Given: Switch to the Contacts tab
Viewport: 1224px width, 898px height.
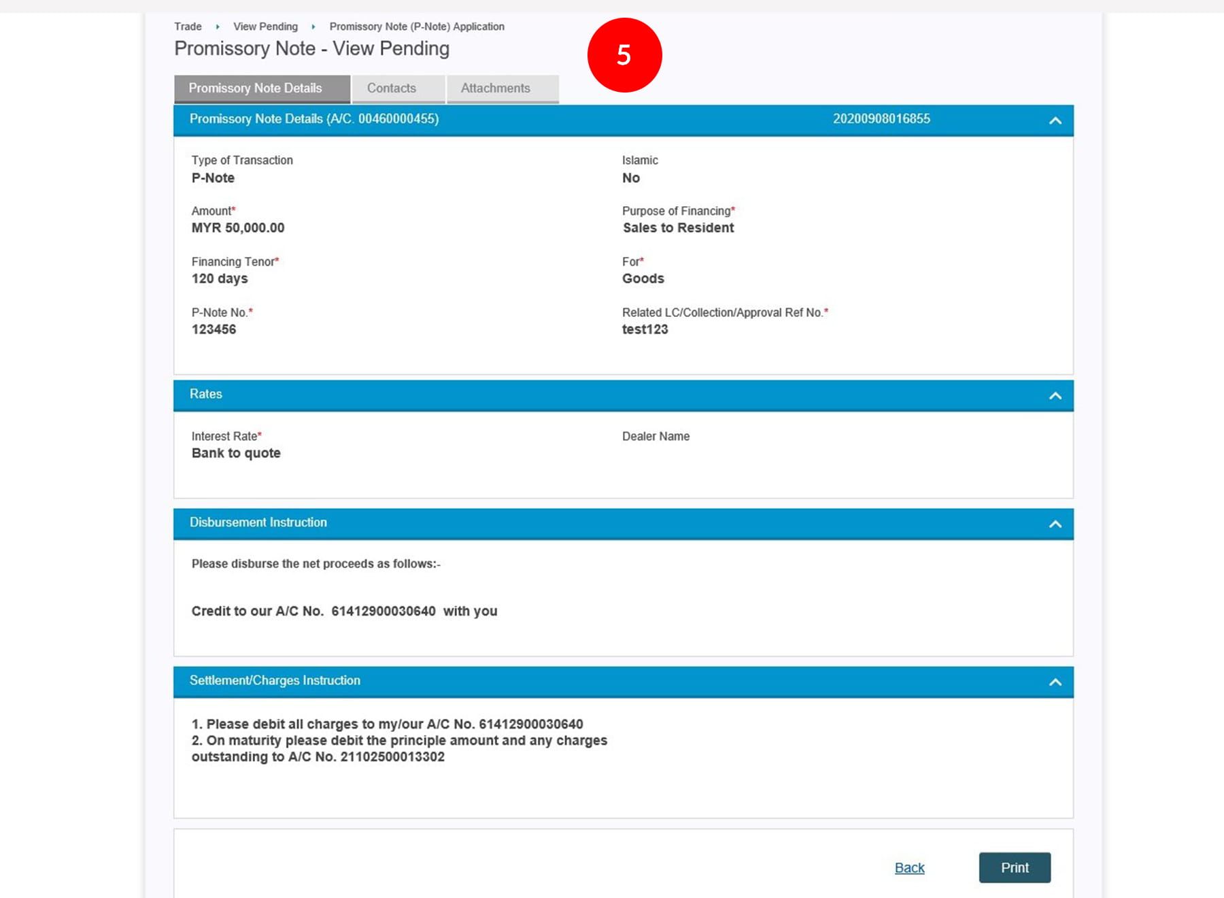Looking at the screenshot, I should pyautogui.click(x=392, y=88).
